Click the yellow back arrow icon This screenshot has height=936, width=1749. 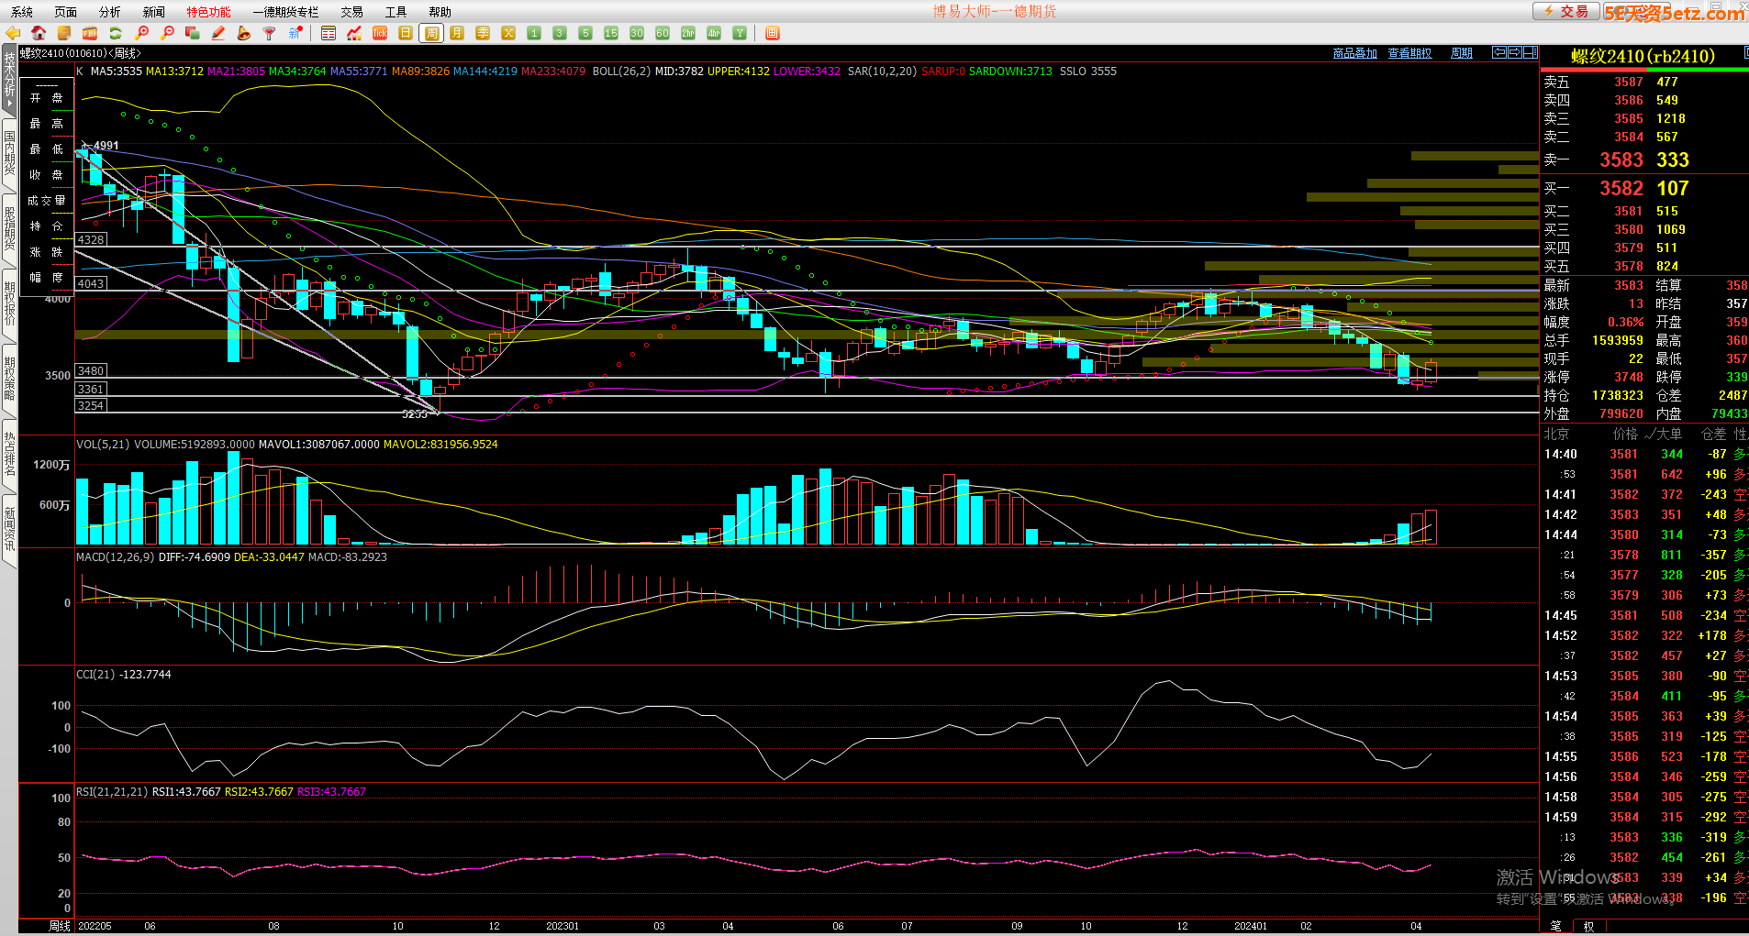(x=13, y=34)
